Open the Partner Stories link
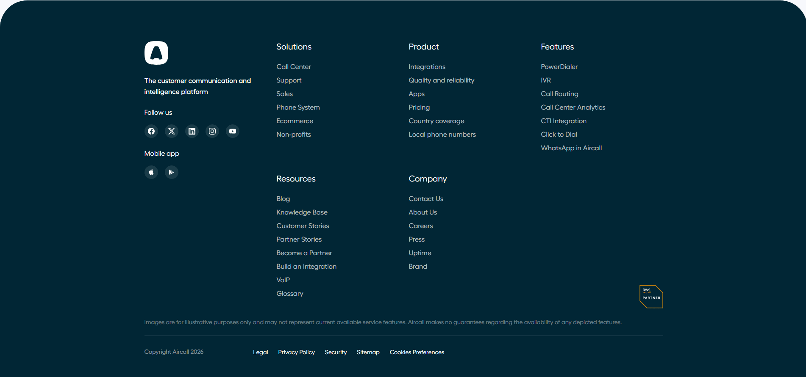This screenshot has width=806, height=377. [x=299, y=239]
